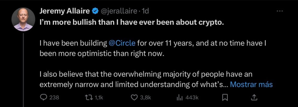Click the 1,1k reposts count
298x107 pixels.
pyautogui.click(x=99, y=98)
